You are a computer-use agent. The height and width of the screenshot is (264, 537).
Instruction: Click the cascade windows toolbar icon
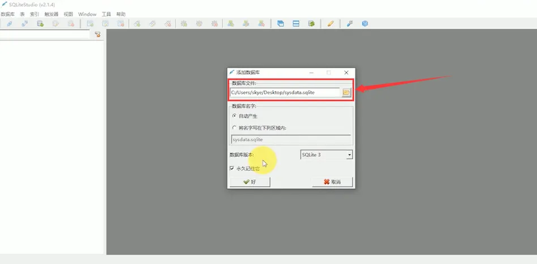[281, 24]
